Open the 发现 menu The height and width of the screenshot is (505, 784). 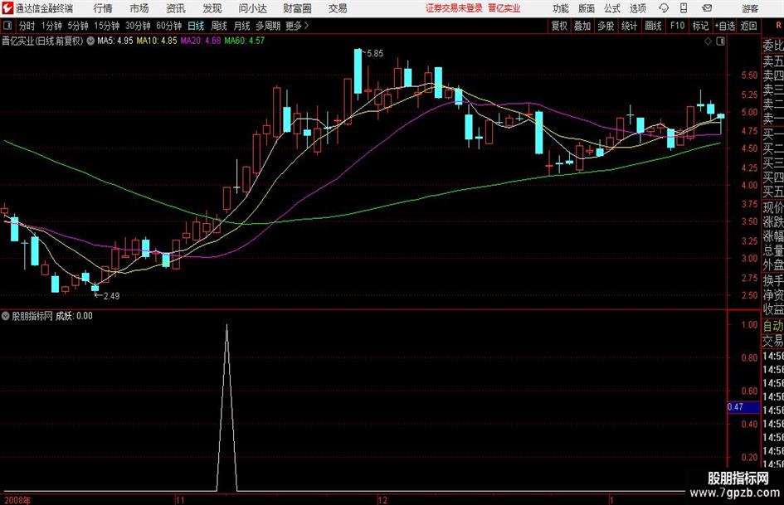[212, 8]
